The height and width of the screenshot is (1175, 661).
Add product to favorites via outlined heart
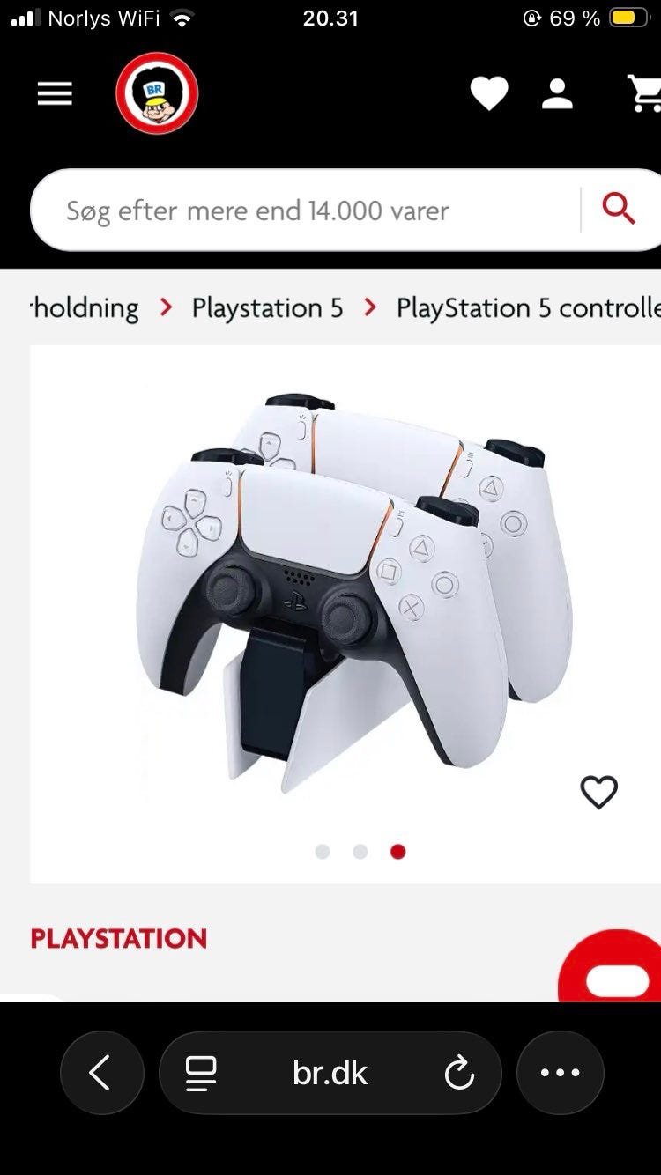pyautogui.click(x=599, y=793)
